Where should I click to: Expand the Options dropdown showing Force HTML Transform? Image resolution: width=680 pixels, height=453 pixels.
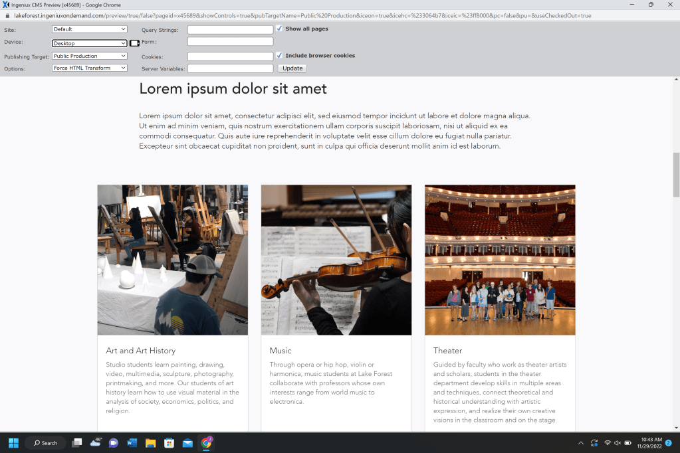89,68
